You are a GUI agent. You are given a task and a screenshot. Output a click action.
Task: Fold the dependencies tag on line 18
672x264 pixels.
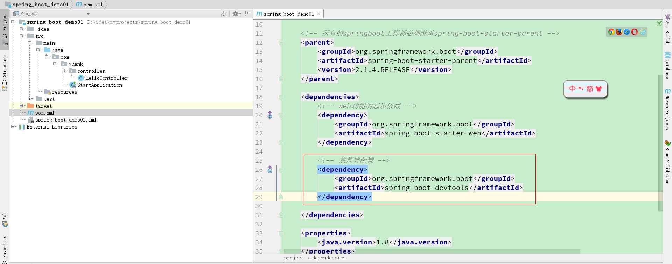pos(281,97)
